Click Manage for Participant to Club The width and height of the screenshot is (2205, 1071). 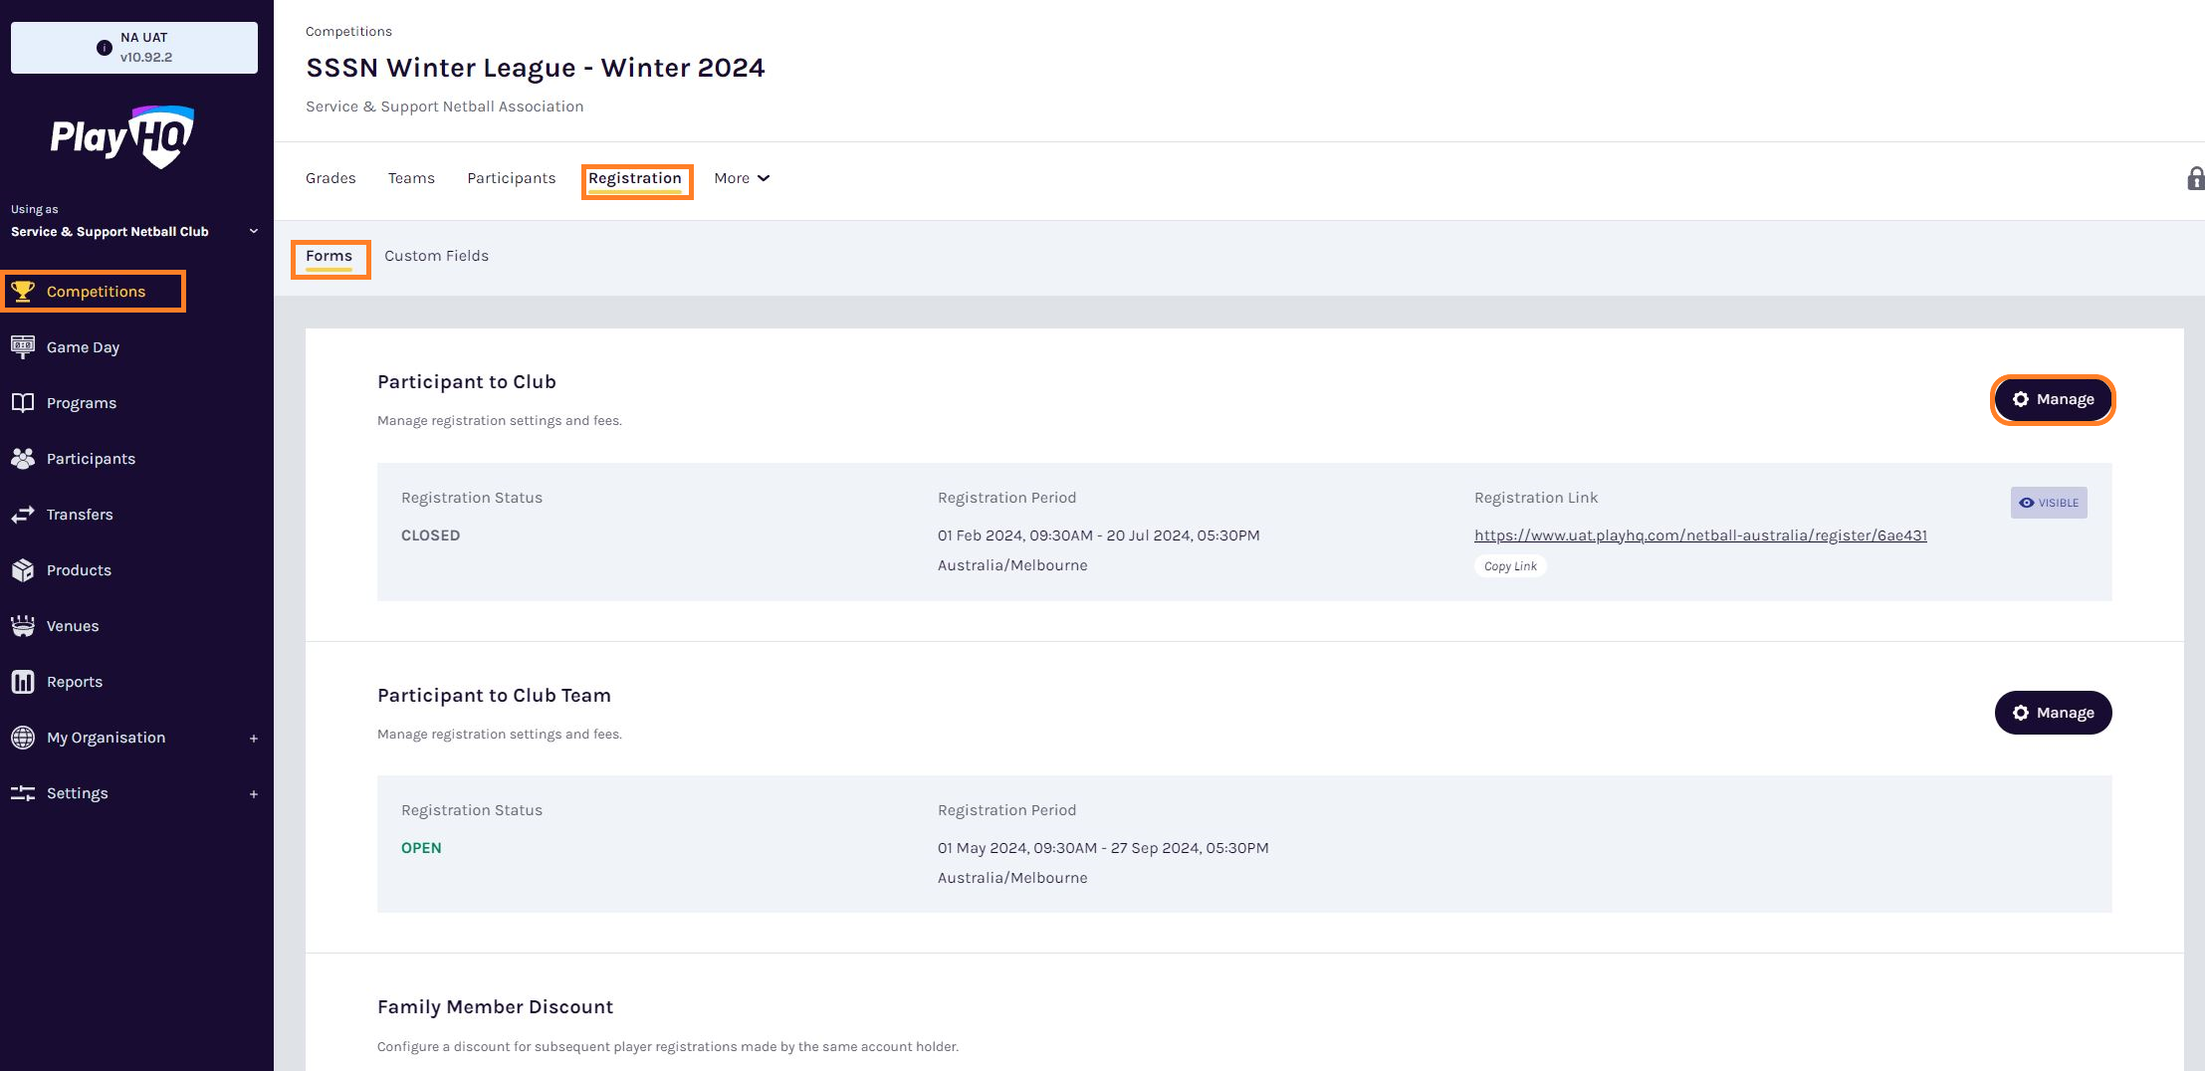(2053, 399)
